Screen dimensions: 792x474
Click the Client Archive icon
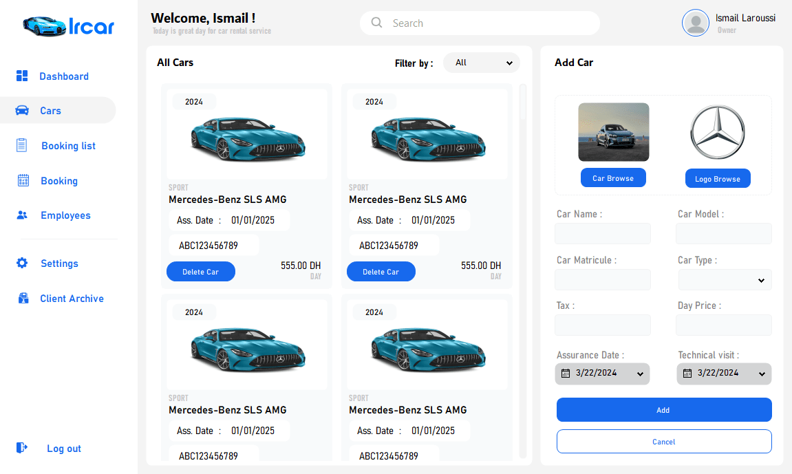click(x=23, y=298)
